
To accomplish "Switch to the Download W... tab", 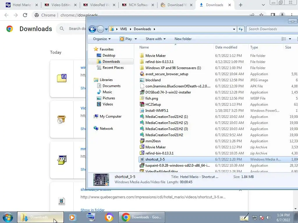I will 177,5.
